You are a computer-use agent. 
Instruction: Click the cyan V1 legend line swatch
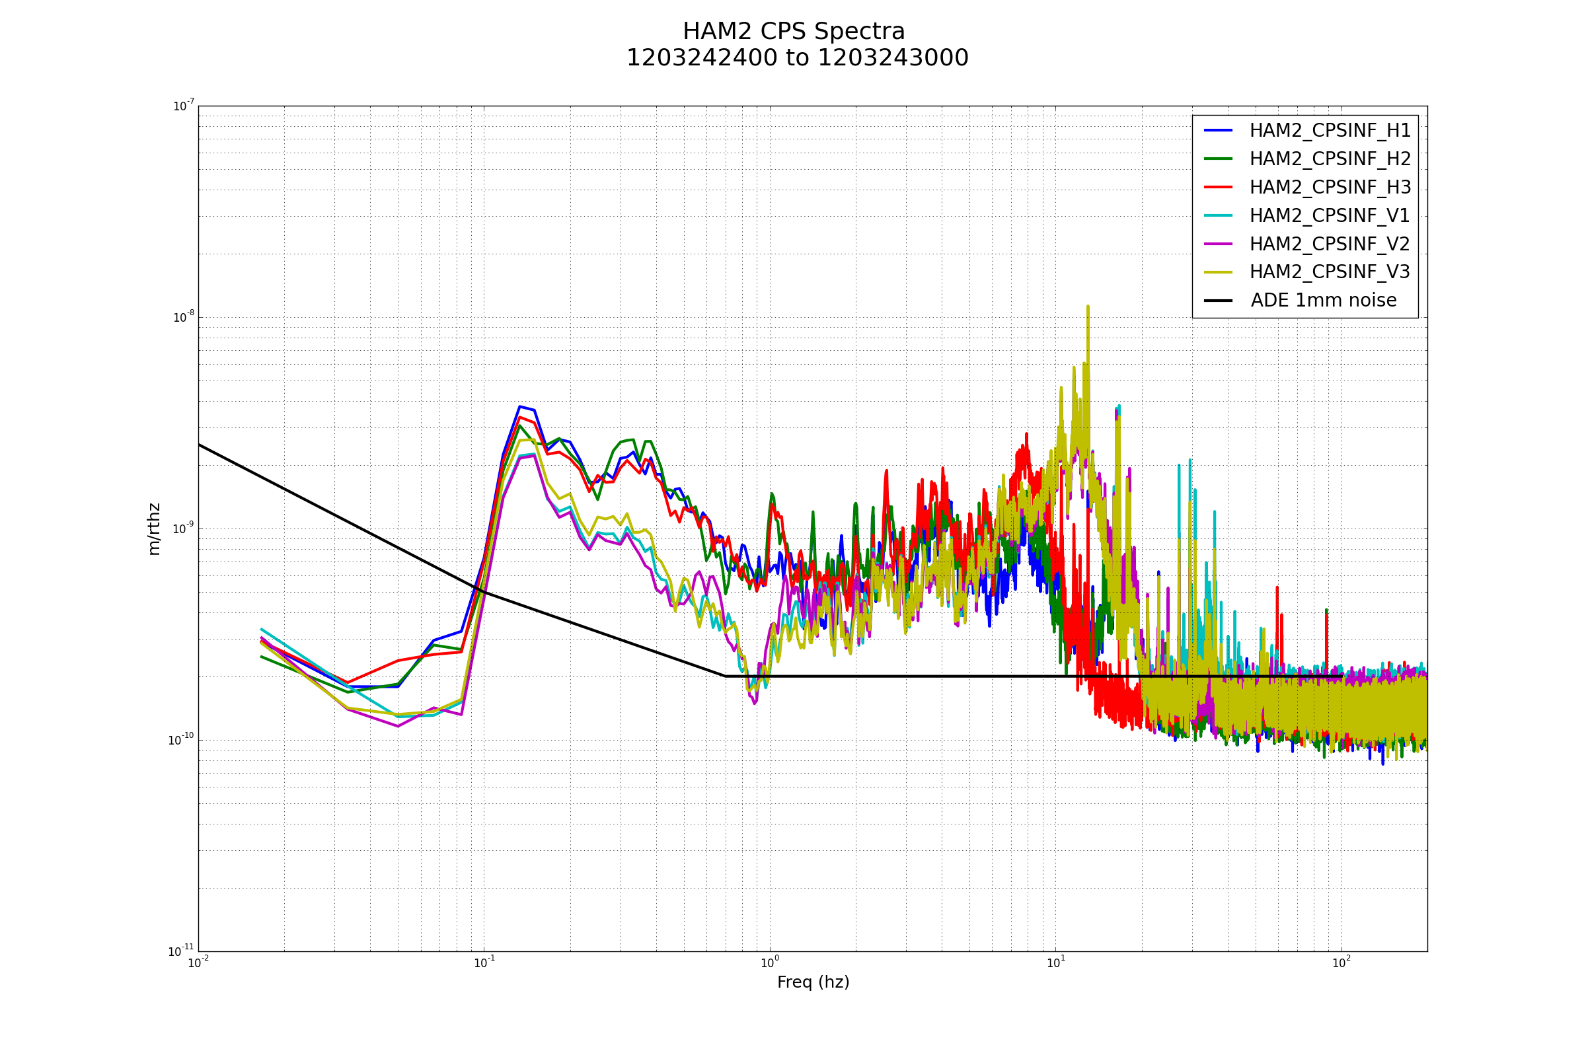point(1218,216)
